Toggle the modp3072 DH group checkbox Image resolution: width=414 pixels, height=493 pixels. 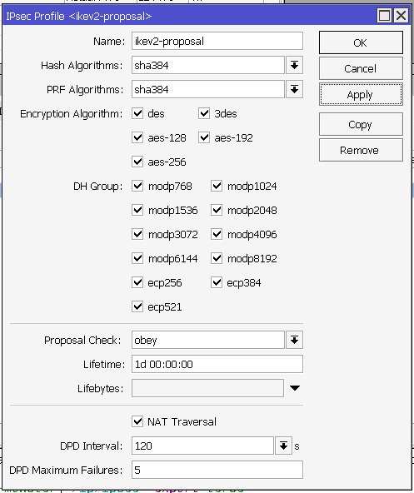tap(137, 234)
